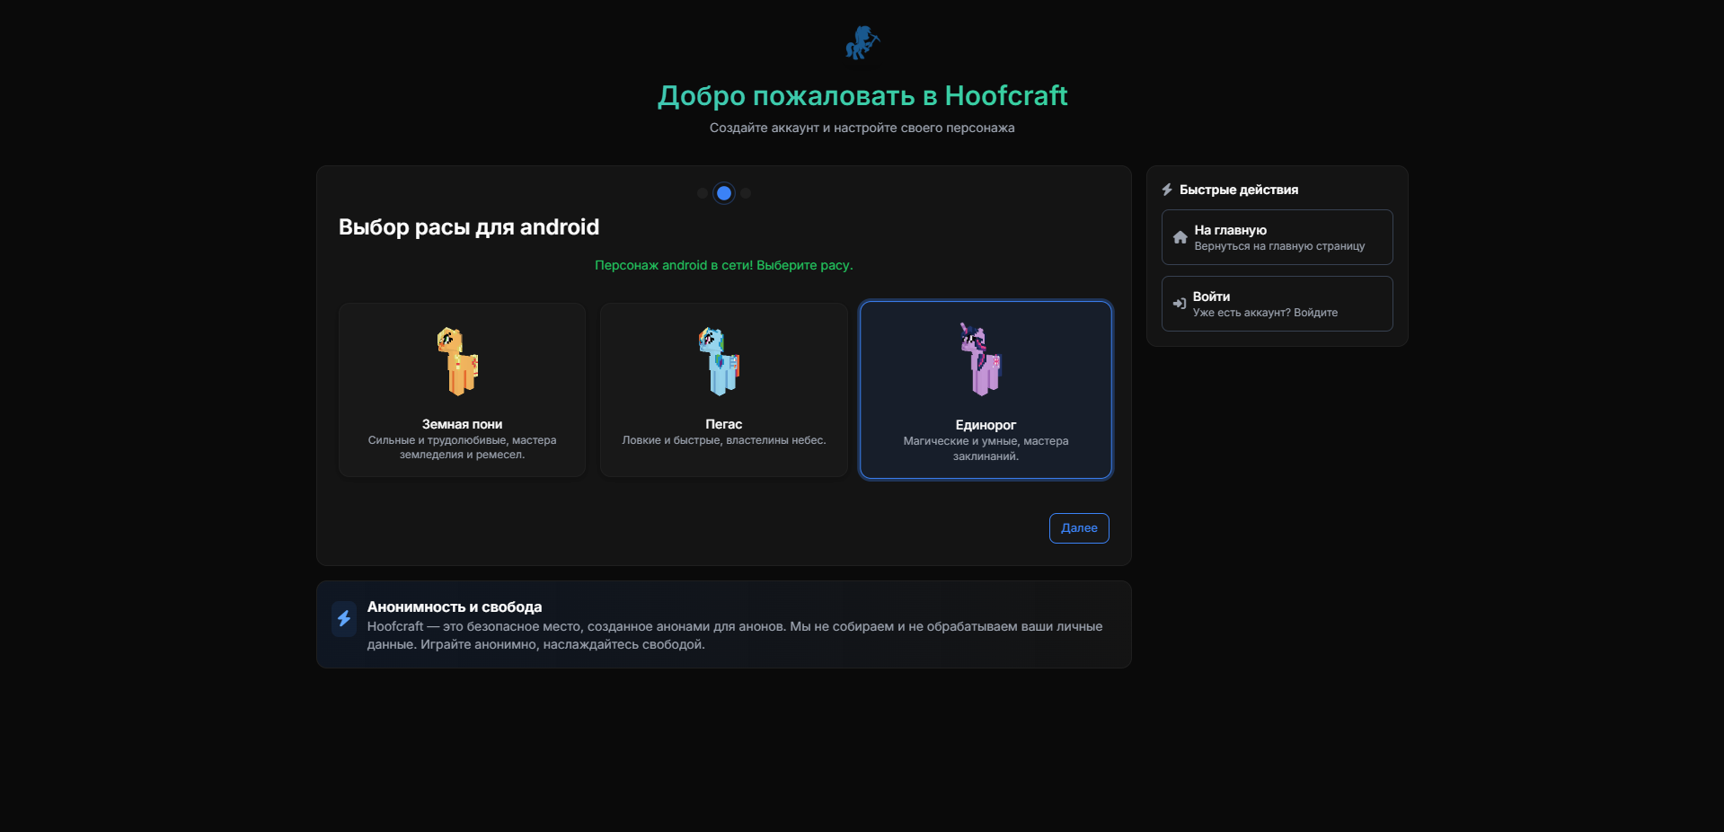Go to На главную quick action
The width and height of the screenshot is (1724, 832).
[1277, 237]
